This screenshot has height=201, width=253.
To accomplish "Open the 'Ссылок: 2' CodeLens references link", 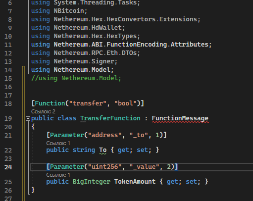I will [43, 111].
